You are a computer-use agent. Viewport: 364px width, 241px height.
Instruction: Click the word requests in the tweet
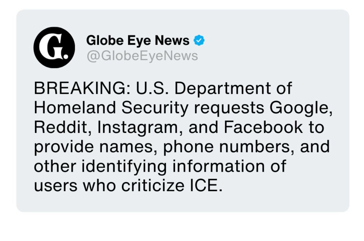(x=228, y=108)
